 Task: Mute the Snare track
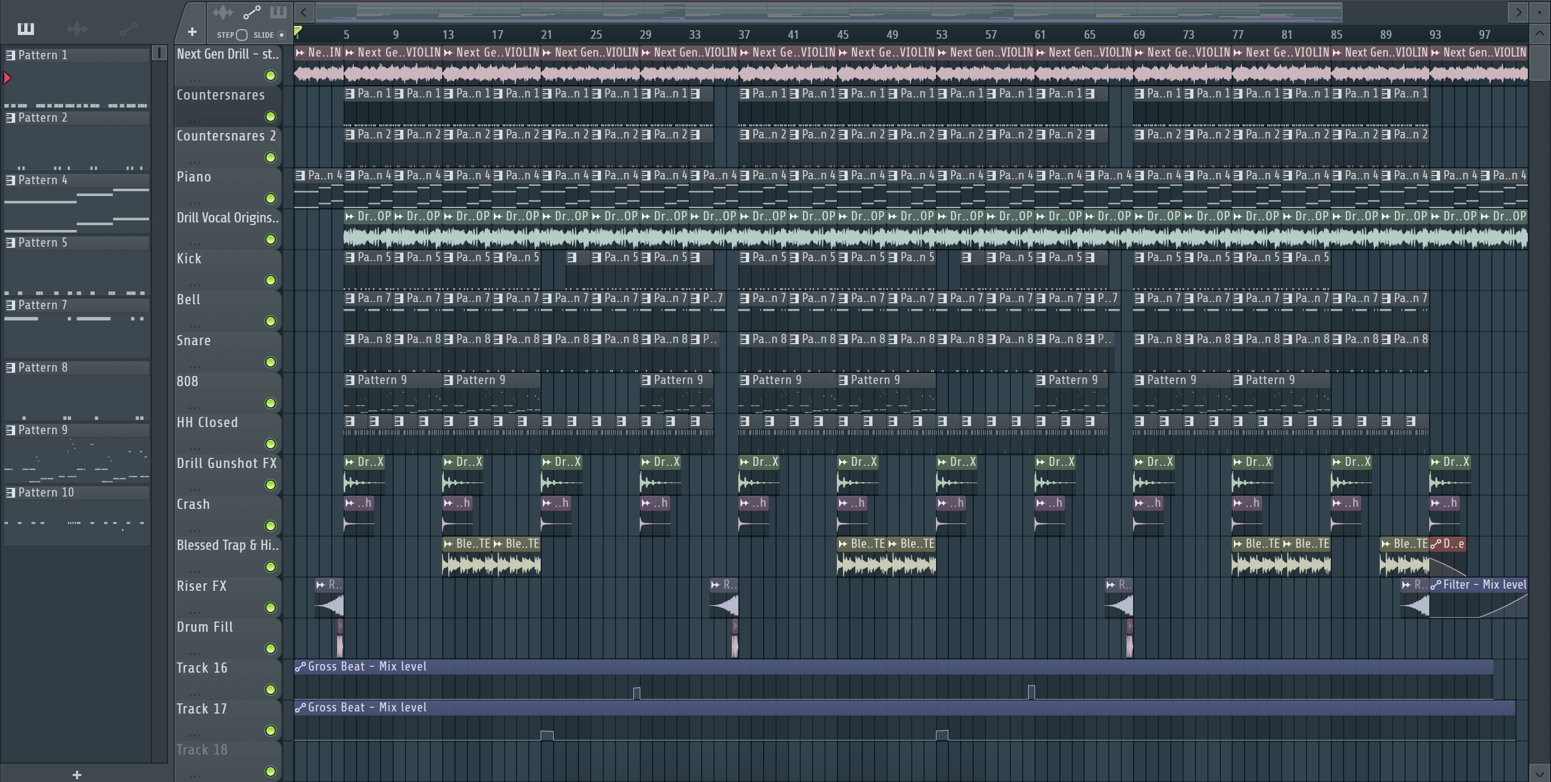point(270,362)
